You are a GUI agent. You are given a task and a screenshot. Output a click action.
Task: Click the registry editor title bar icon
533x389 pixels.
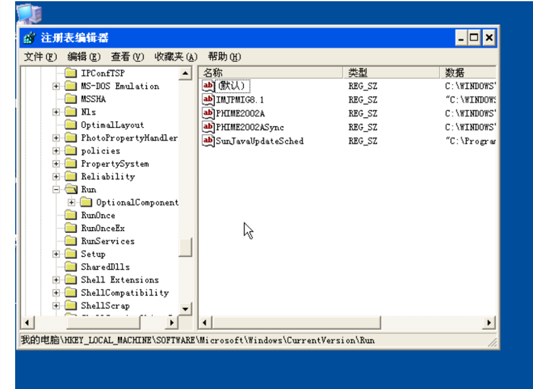pyautogui.click(x=30, y=38)
